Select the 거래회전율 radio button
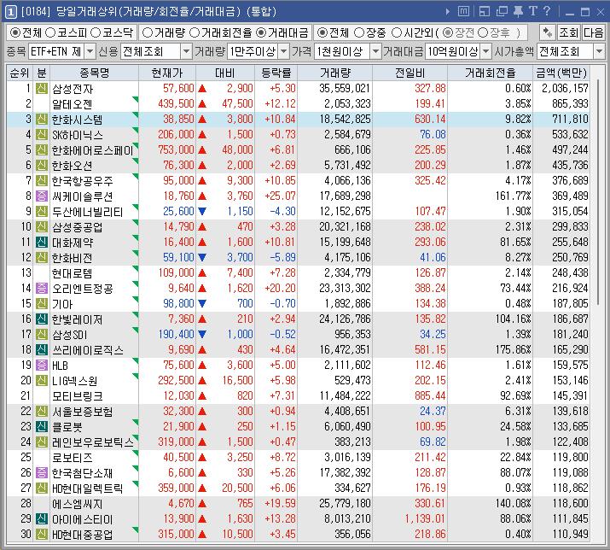 click(195, 32)
